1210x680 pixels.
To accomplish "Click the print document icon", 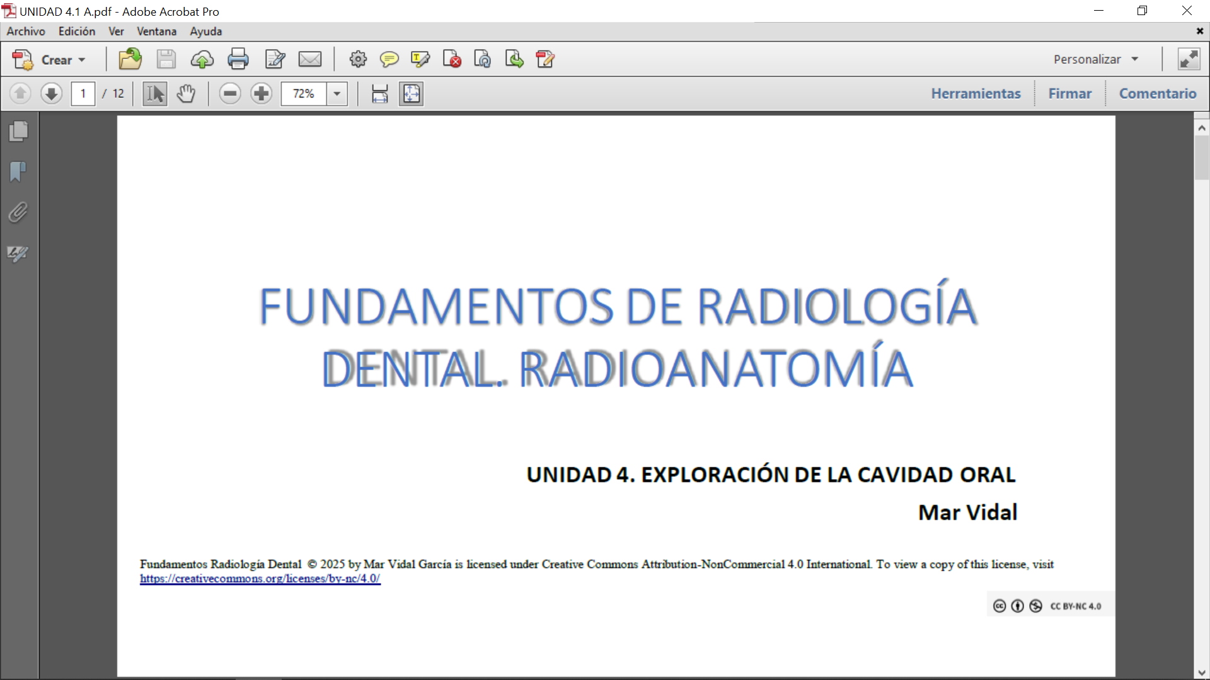I will tap(238, 59).
